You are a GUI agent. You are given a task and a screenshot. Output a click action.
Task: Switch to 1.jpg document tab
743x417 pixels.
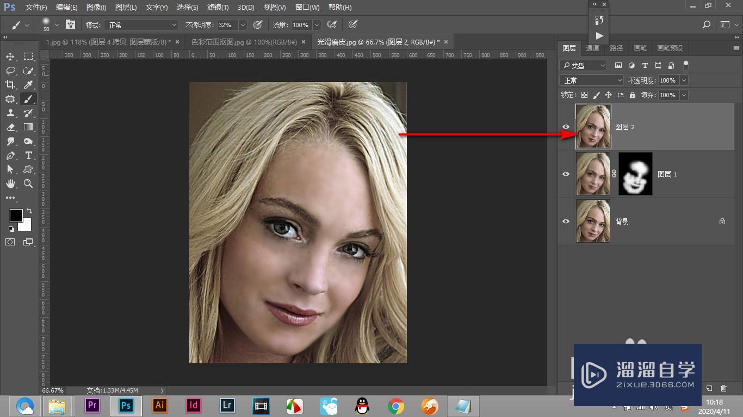108,42
